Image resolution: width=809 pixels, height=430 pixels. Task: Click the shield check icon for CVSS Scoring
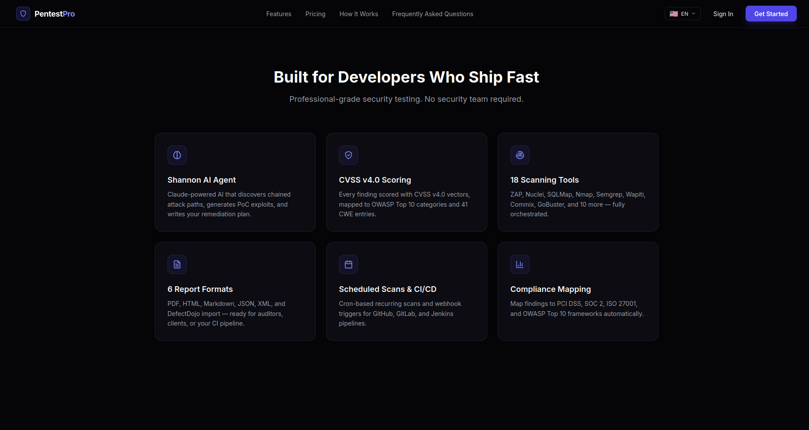point(349,155)
